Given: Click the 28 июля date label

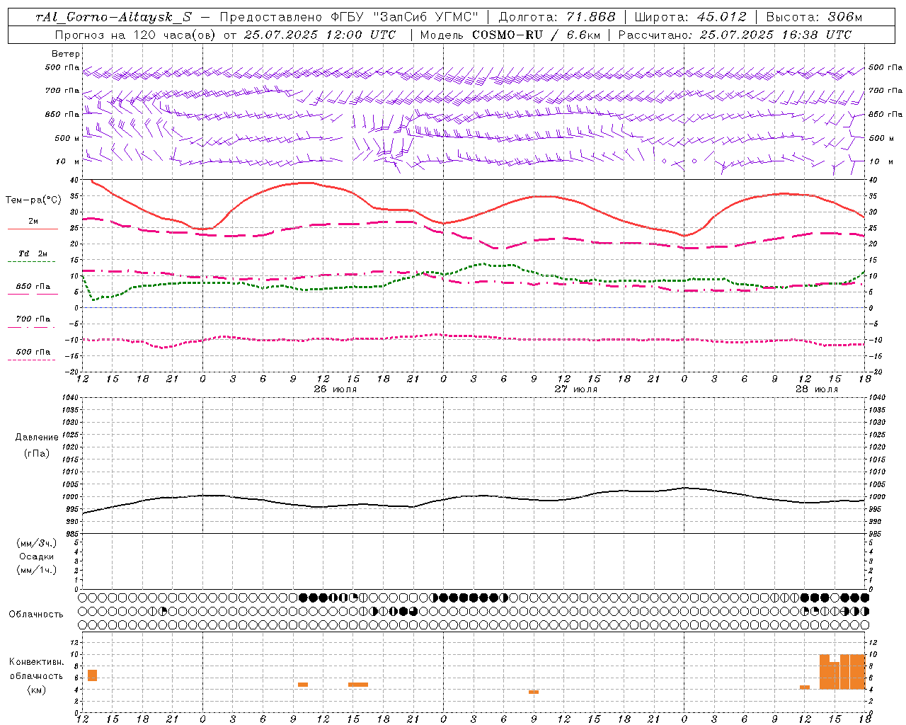Looking at the screenshot, I should coord(816,389).
